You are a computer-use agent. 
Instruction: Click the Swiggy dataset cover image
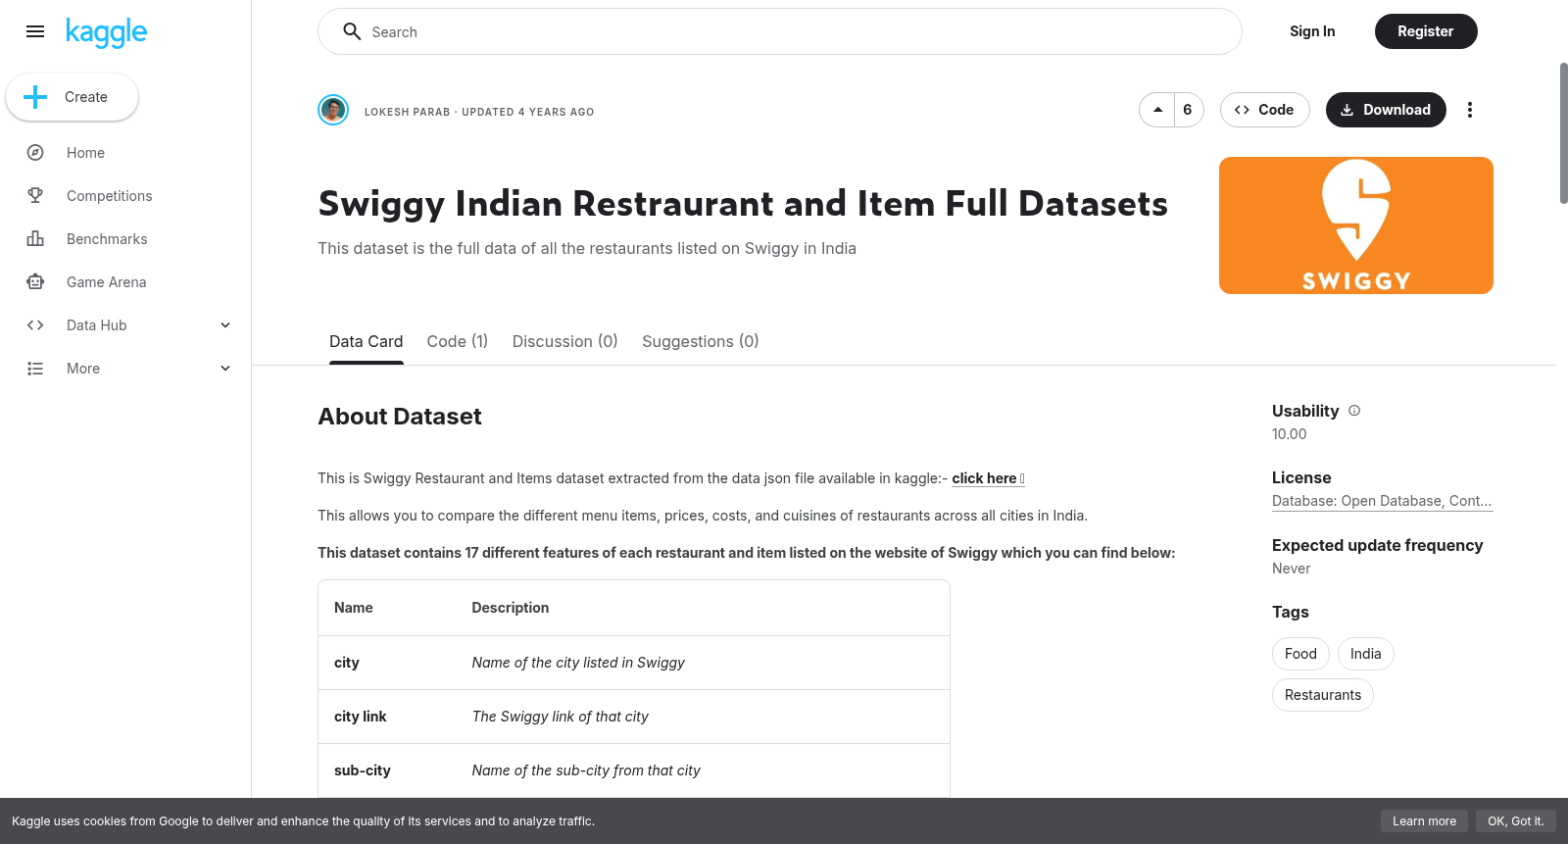1356,225
